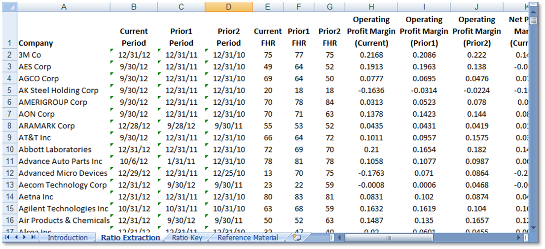Image resolution: width=545 pixels, height=249 pixels.
Task: Select all cells corner button
Action: 9,6
